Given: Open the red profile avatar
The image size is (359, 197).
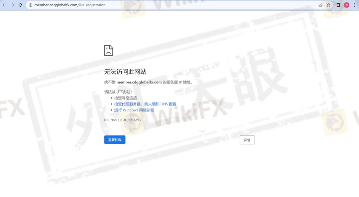Looking at the screenshot, I should tap(347, 5).
